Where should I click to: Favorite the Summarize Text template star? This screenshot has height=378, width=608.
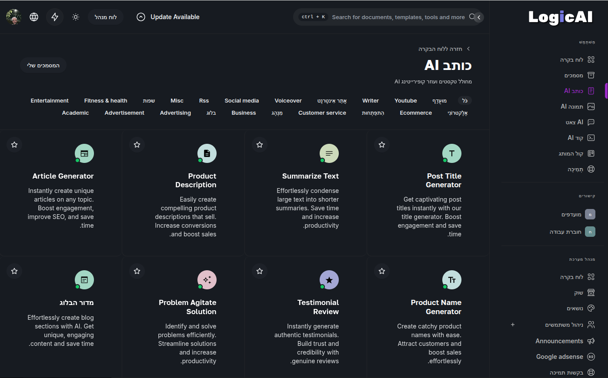260,145
